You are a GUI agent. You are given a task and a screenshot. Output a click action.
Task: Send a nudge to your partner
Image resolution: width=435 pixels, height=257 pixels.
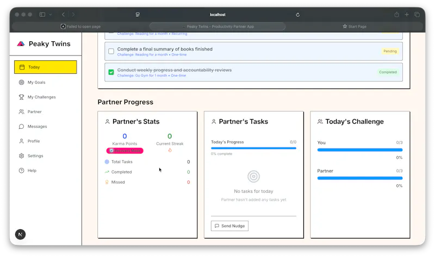(229, 226)
